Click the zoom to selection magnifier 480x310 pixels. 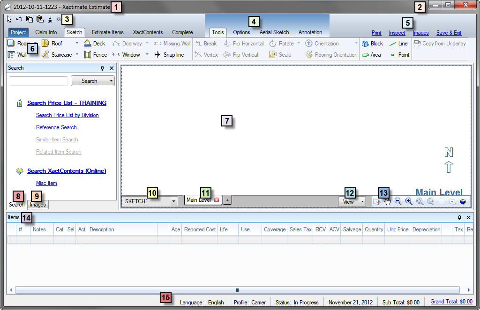(x=431, y=201)
